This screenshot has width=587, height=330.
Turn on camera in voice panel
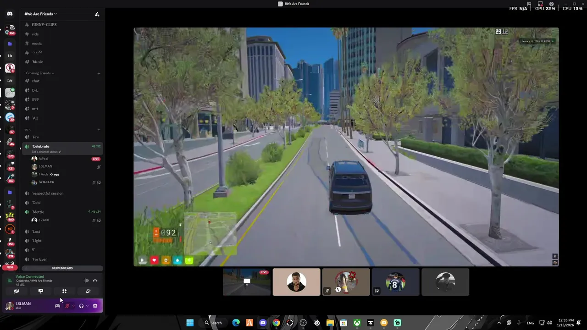[x=17, y=291]
